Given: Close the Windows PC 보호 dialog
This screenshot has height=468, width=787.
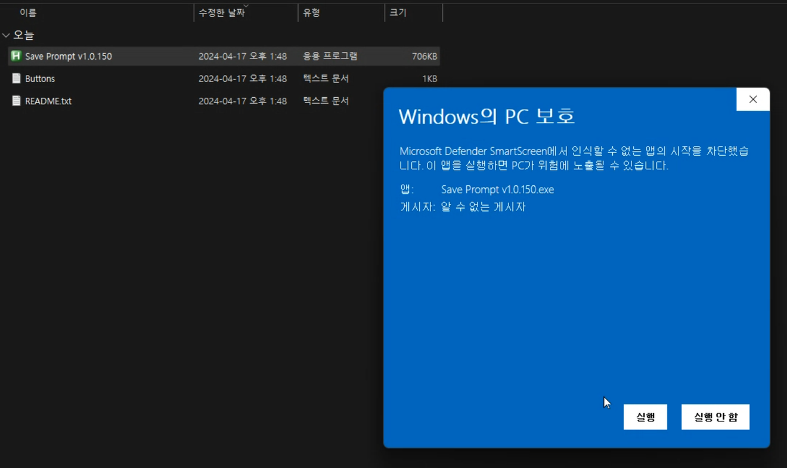Looking at the screenshot, I should pos(753,100).
